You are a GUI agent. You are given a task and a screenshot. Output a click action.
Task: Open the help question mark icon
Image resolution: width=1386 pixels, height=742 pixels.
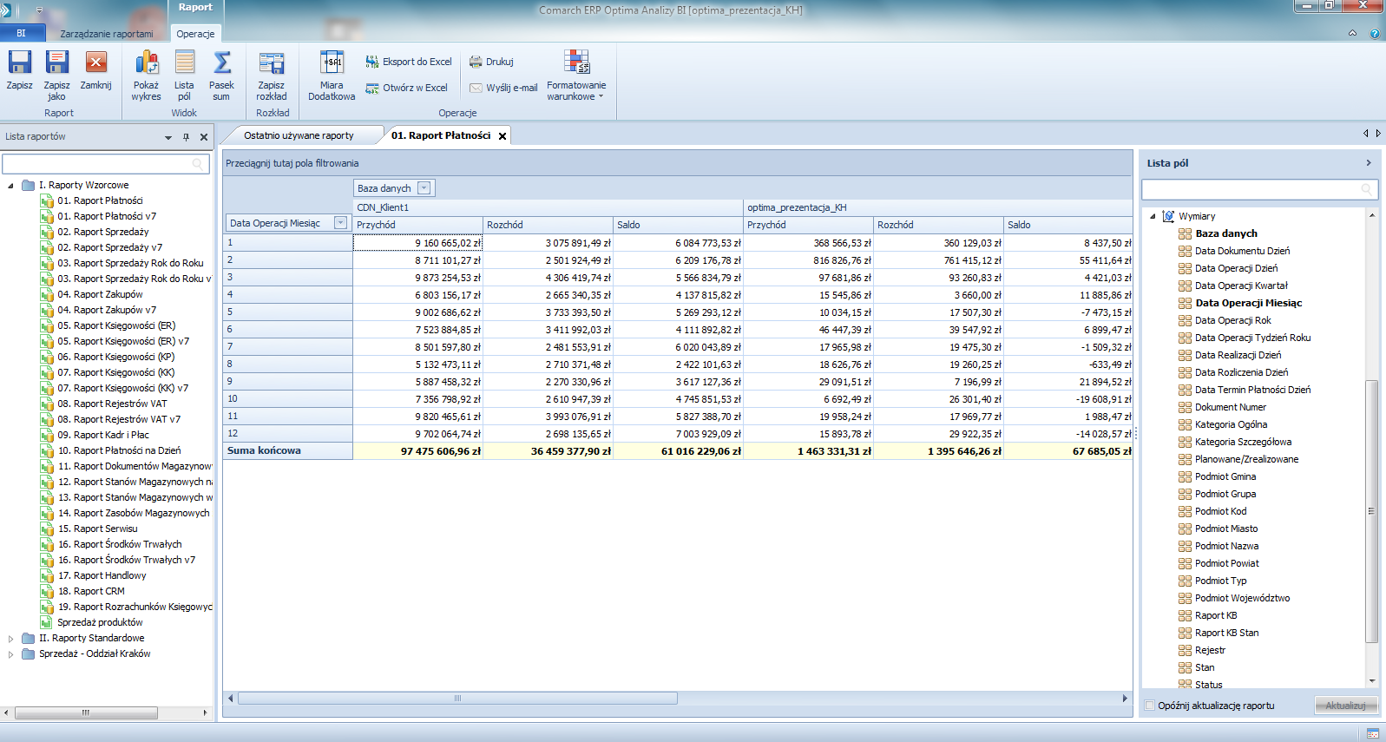tap(1375, 34)
